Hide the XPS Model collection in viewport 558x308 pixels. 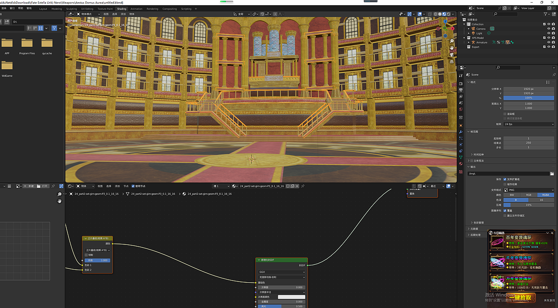549,38
